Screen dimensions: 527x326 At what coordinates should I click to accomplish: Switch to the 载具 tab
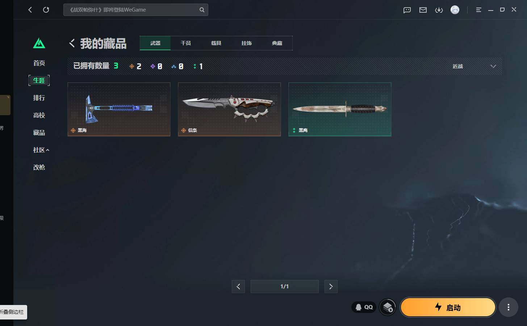pyautogui.click(x=216, y=43)
